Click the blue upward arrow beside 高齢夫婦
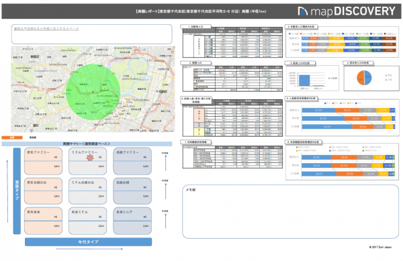 point(165,191)
